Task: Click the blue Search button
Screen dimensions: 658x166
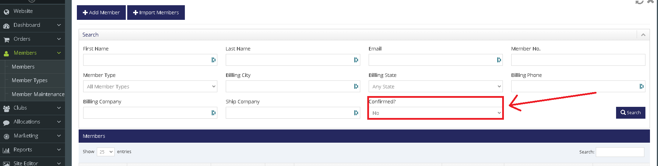Action: [630, 113]
